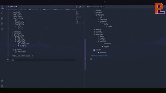Open the Accounts menu icon

click(x=2, y=81)
